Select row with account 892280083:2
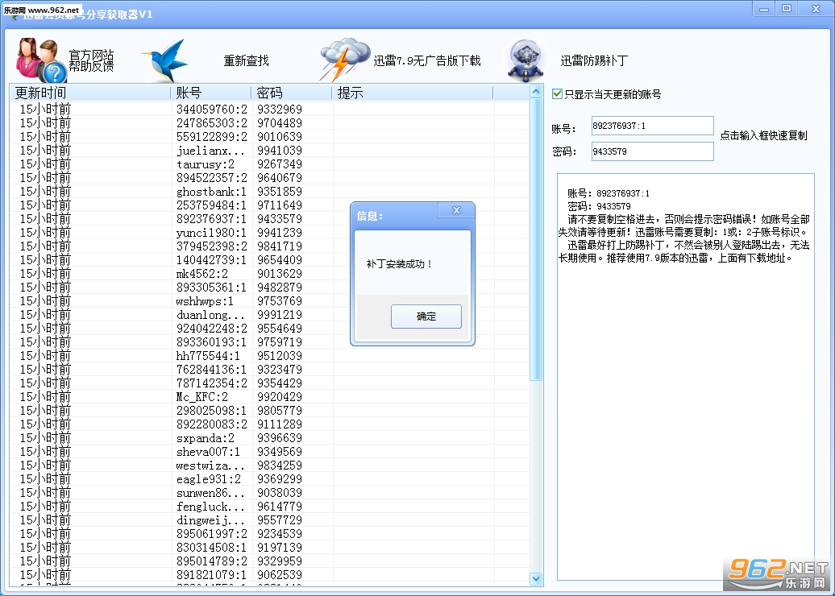Screen dimensions: 835x596 (269, 424)
